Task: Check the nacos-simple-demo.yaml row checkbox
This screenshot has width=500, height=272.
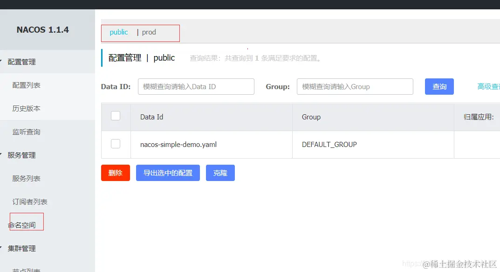Action: pyautogui.click(x=115, y=144)
